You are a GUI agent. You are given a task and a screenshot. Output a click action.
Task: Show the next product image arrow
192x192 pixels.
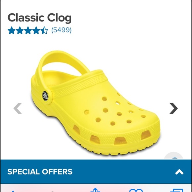(173, 108)
